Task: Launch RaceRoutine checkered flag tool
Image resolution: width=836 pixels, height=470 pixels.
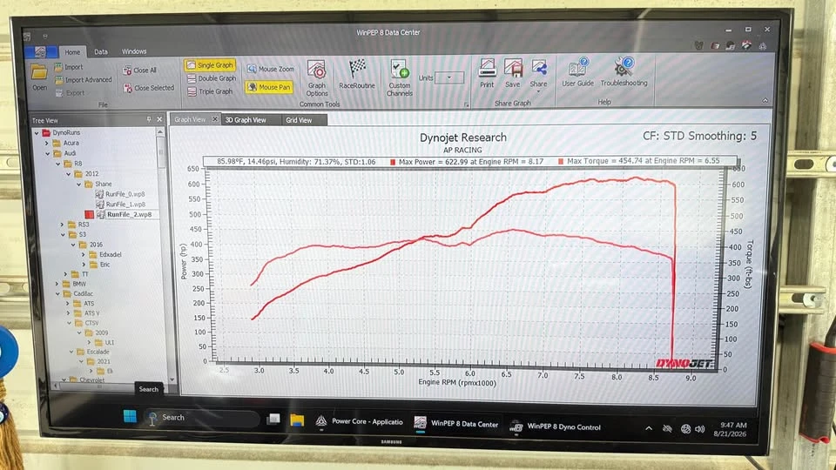Action: pyautogui.click(x=357, y=74)
